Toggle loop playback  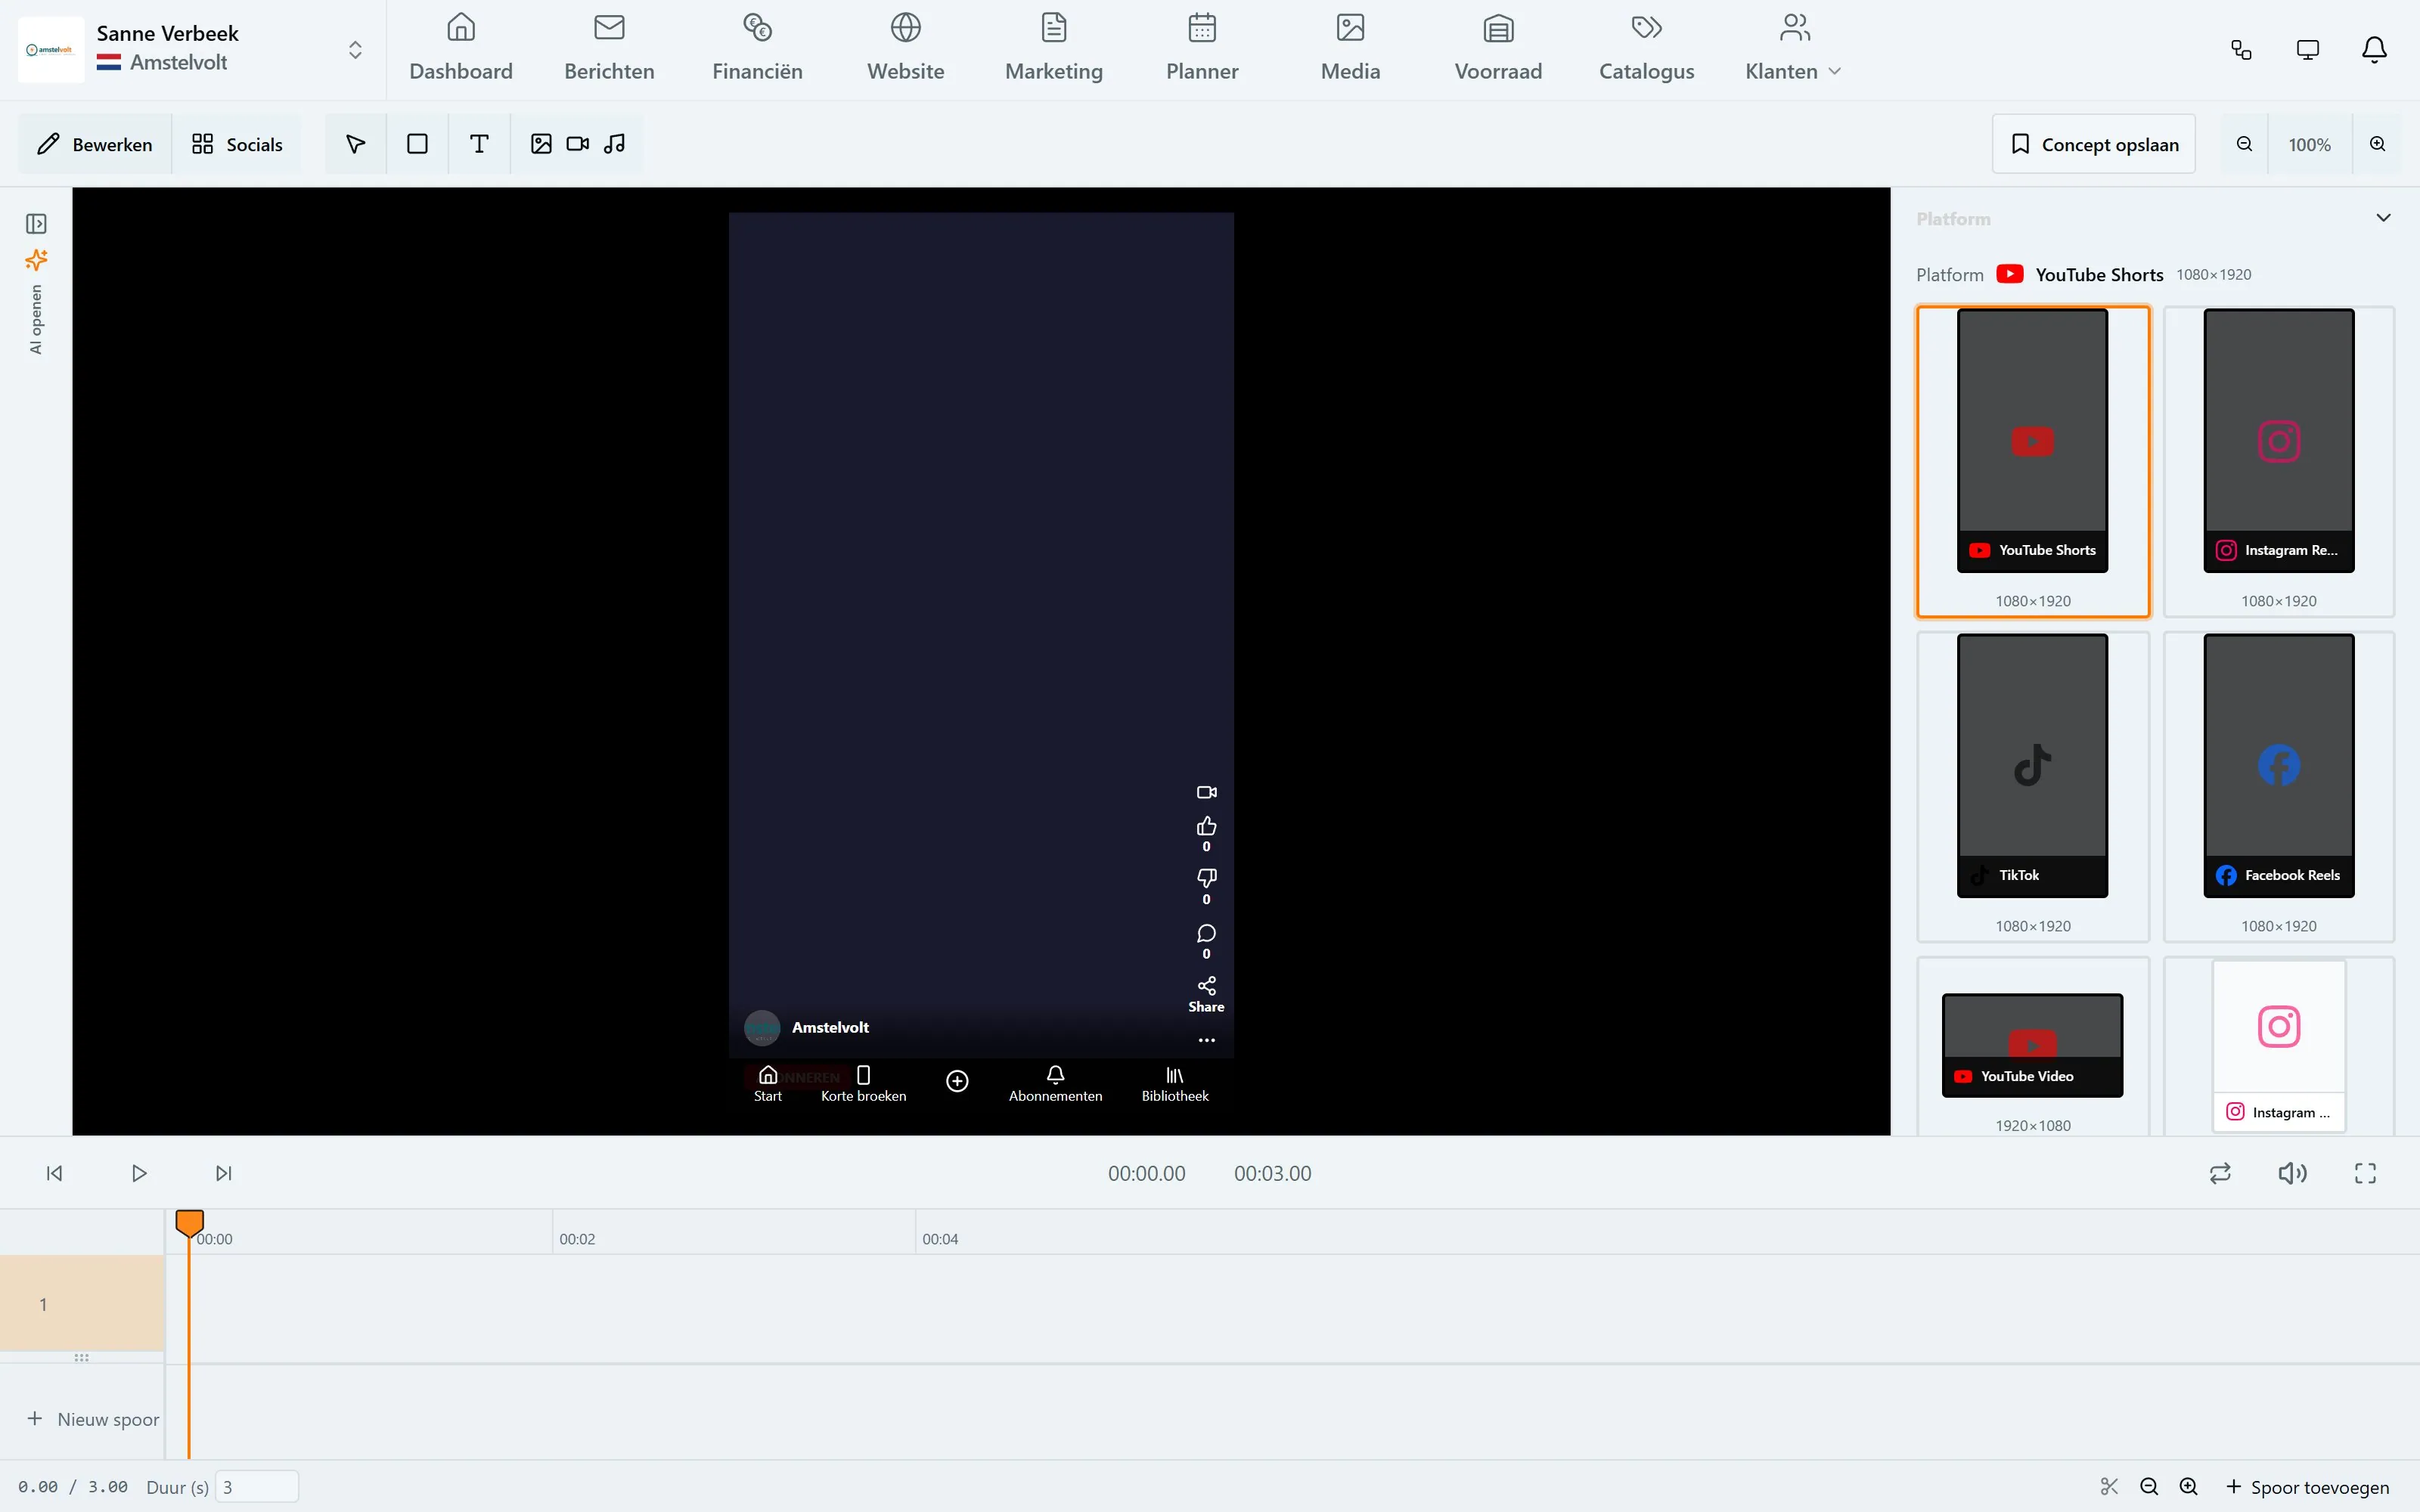pos(2220,1173)
